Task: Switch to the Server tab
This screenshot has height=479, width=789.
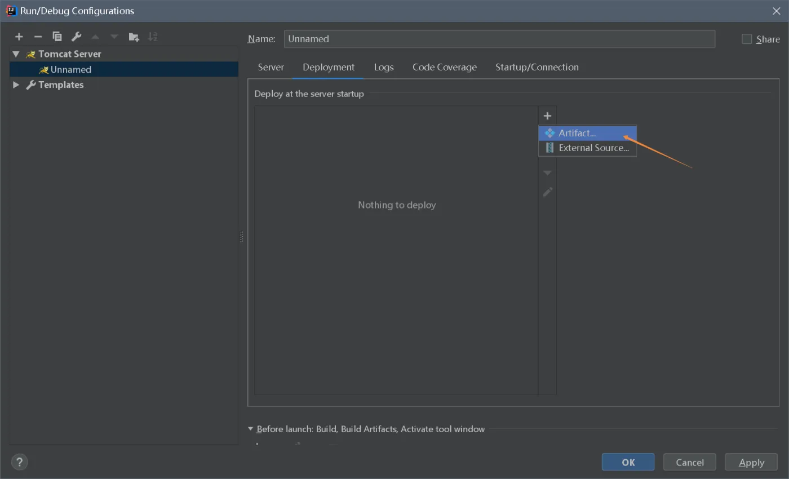Action: [x=271, y=67]
